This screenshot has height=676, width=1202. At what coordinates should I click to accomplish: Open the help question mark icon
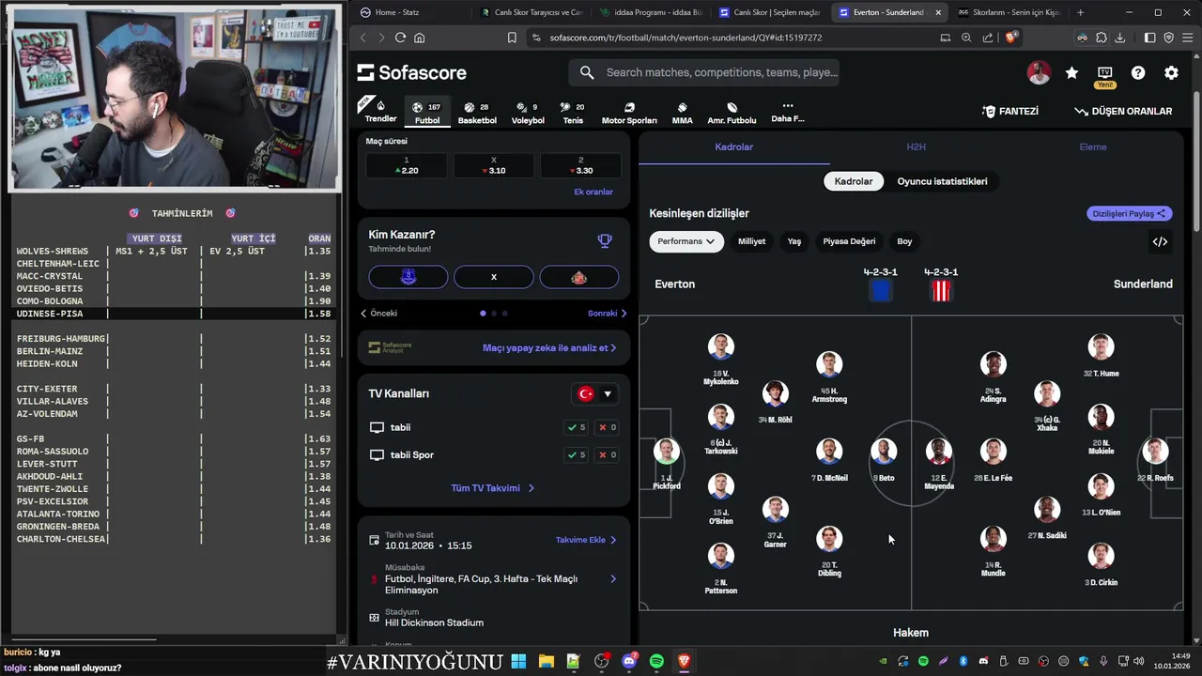coord(1138,72)
